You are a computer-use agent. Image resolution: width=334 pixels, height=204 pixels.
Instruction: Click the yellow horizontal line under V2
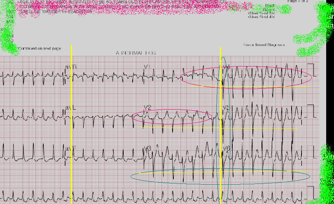pyautogui.click(x=154, y=127)
